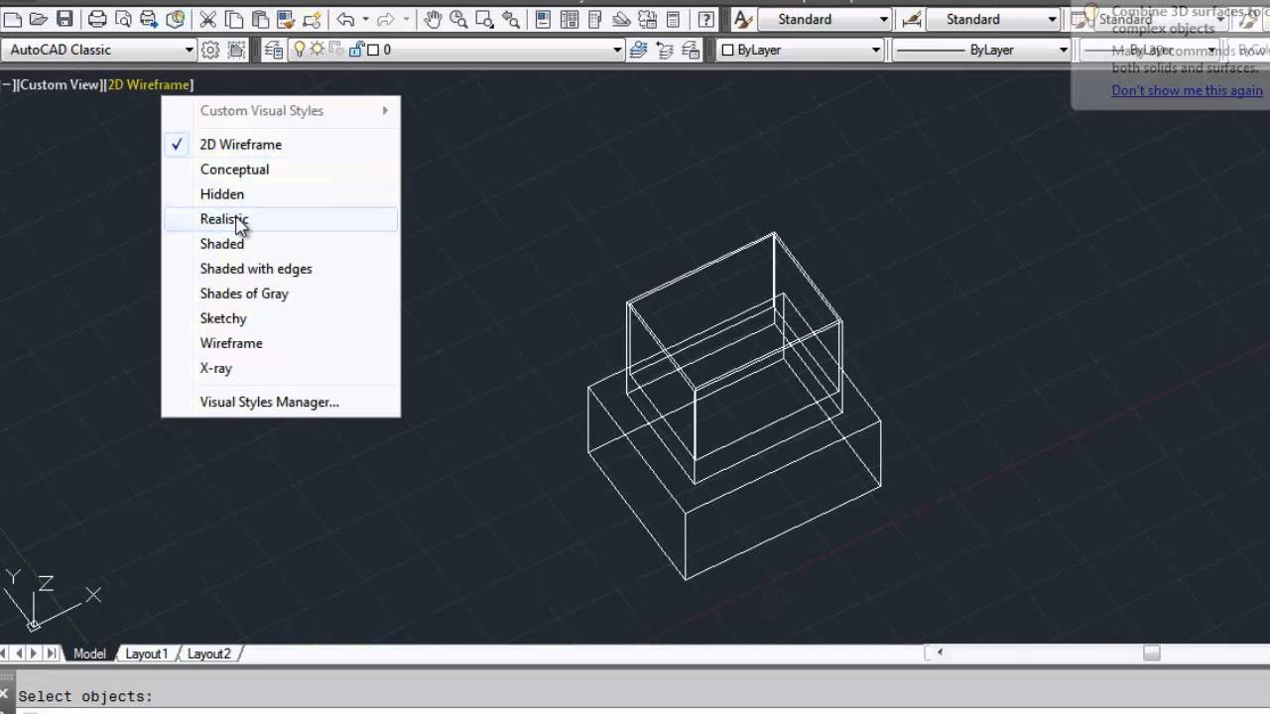Select Sketchy visual style
The height and width of the screenshot is (714, 1270).
tap(281, 318)
